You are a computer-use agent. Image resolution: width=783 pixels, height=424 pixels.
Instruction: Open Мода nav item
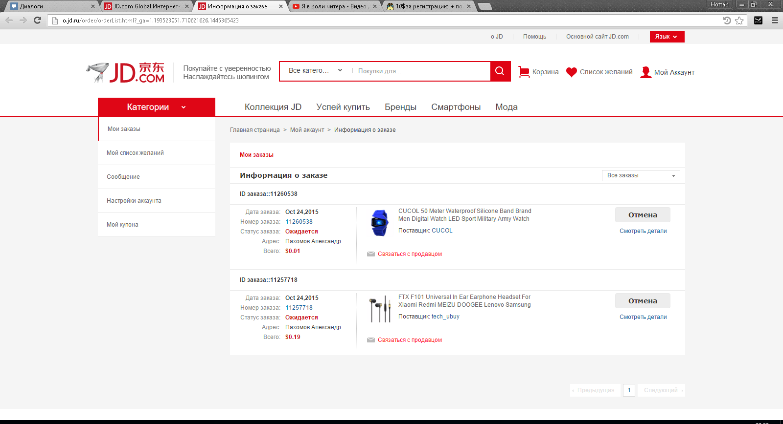point(507,107)
